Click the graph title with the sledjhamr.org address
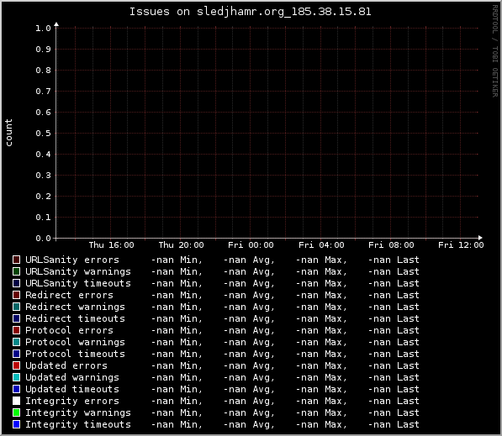This screenshot has width=502, height=436. 251,12
